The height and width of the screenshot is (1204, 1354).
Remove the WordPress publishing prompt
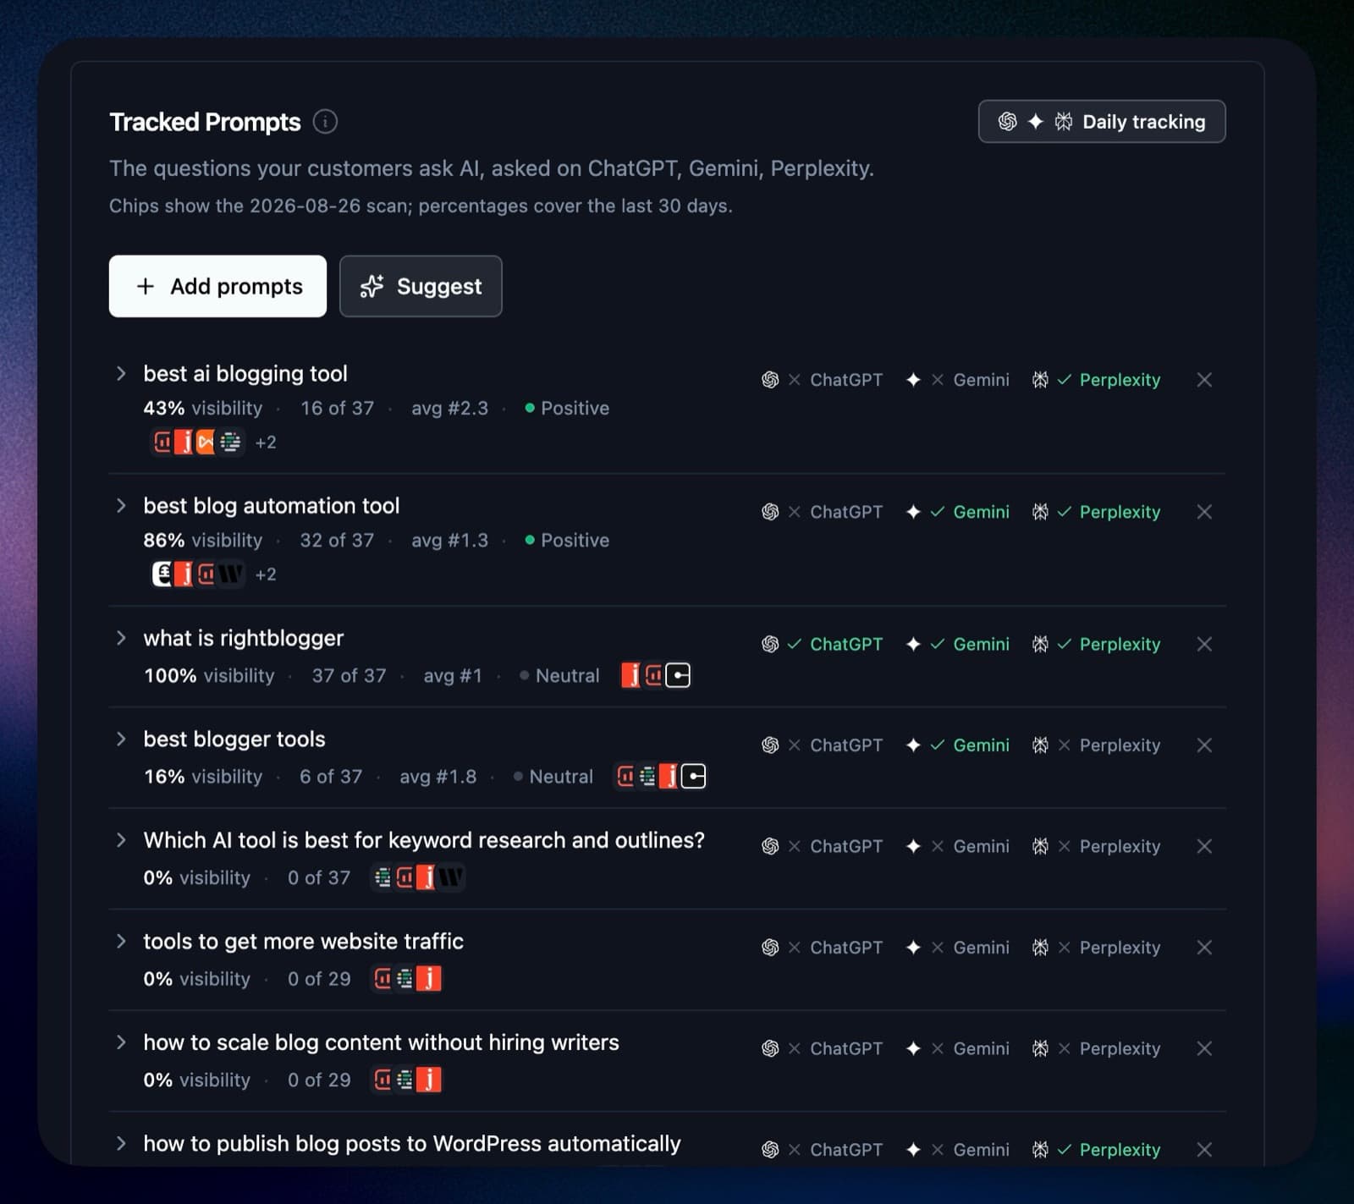1204,1149
